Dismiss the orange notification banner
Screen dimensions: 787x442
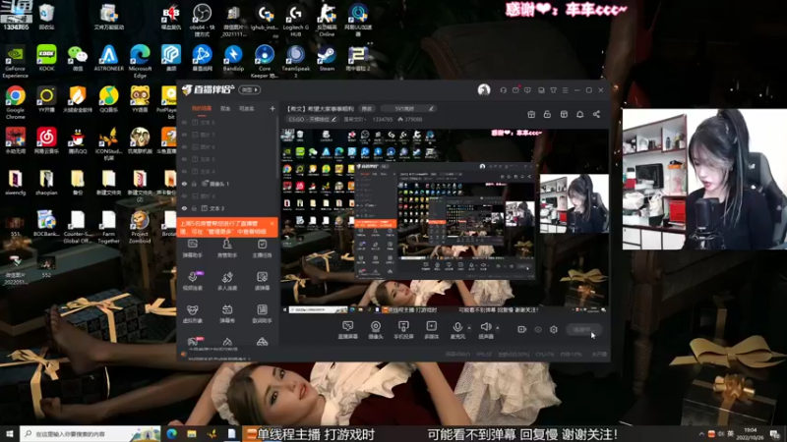272,224
